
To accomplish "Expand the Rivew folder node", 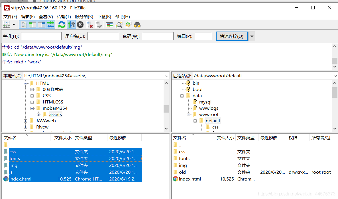I will coord(25,127).
